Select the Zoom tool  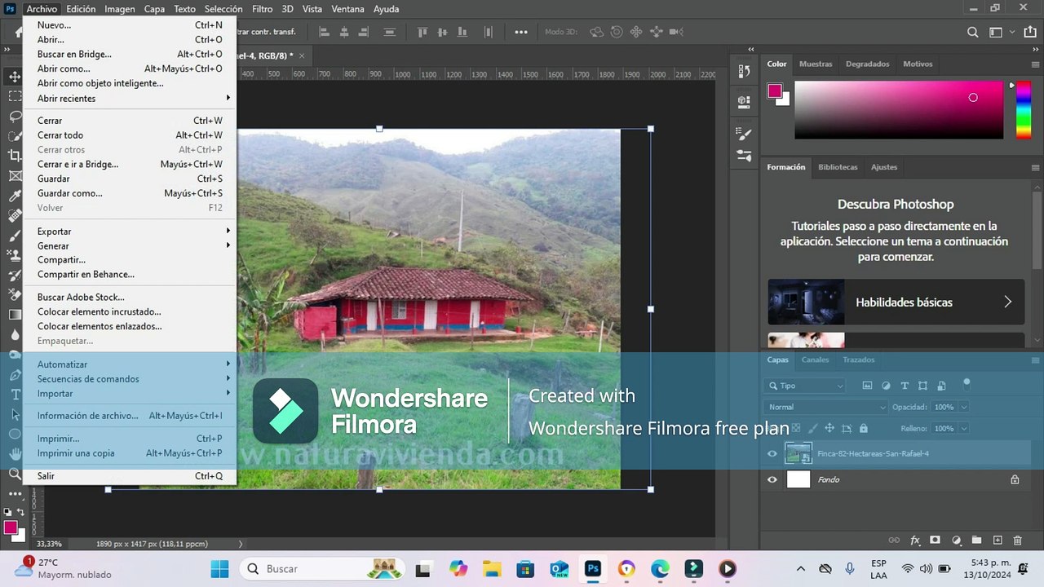(15, 474)
